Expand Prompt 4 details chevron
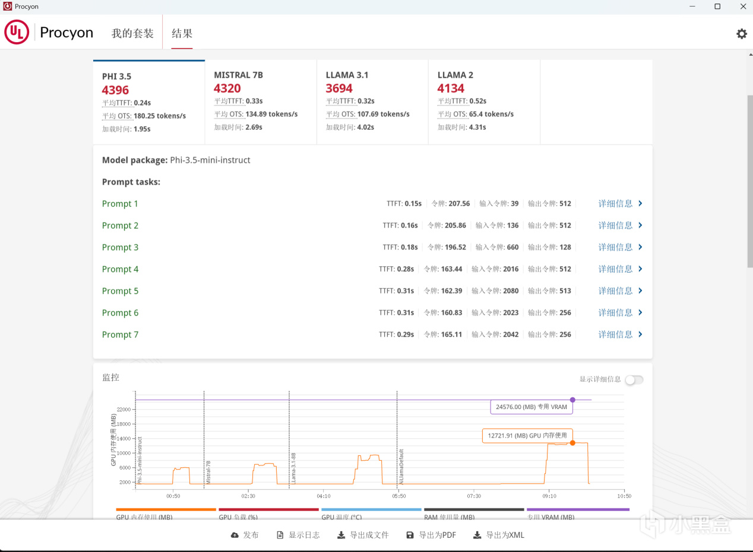 click(640, 269)
